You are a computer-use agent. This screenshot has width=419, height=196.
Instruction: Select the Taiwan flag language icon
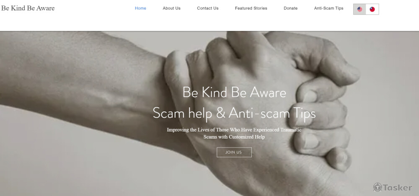click(x=372, y=9)
